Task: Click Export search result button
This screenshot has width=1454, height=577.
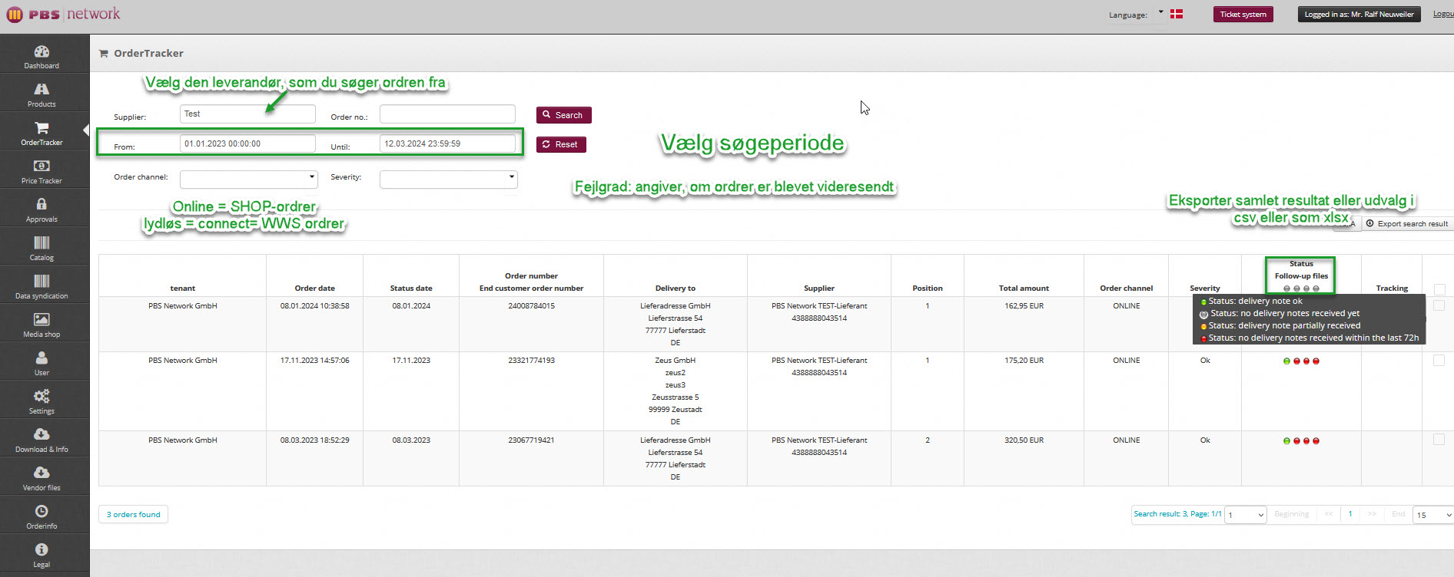Action: tap(1407, 224)
